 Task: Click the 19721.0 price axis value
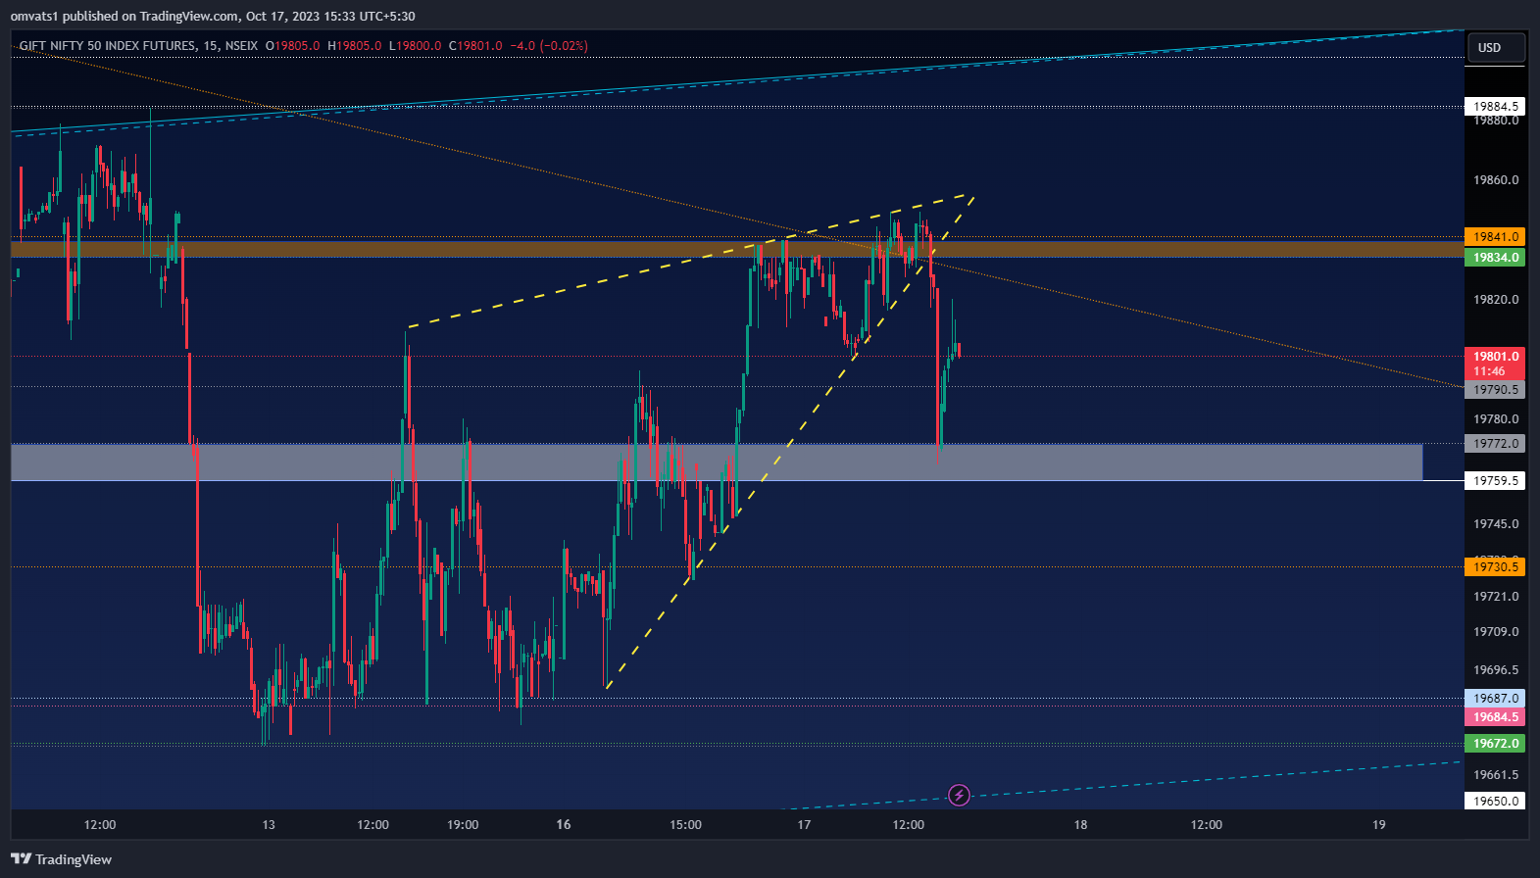(1496, 596)
